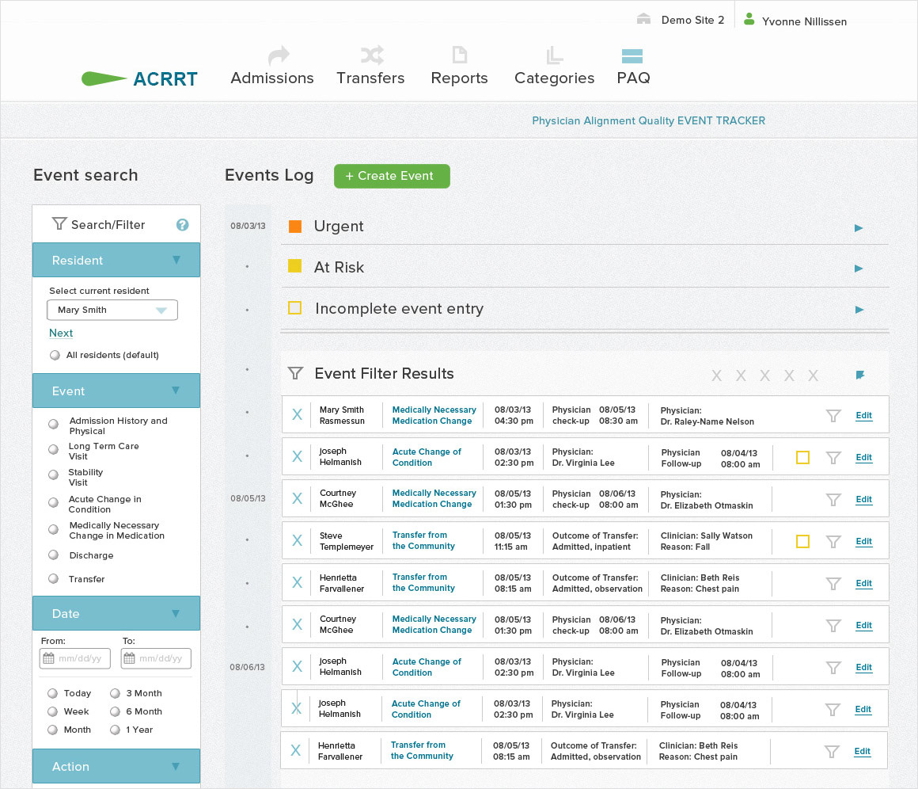Click the Create Event button
Image resolution: width=918 pixels, height=789 pixels.
[392, 176]
